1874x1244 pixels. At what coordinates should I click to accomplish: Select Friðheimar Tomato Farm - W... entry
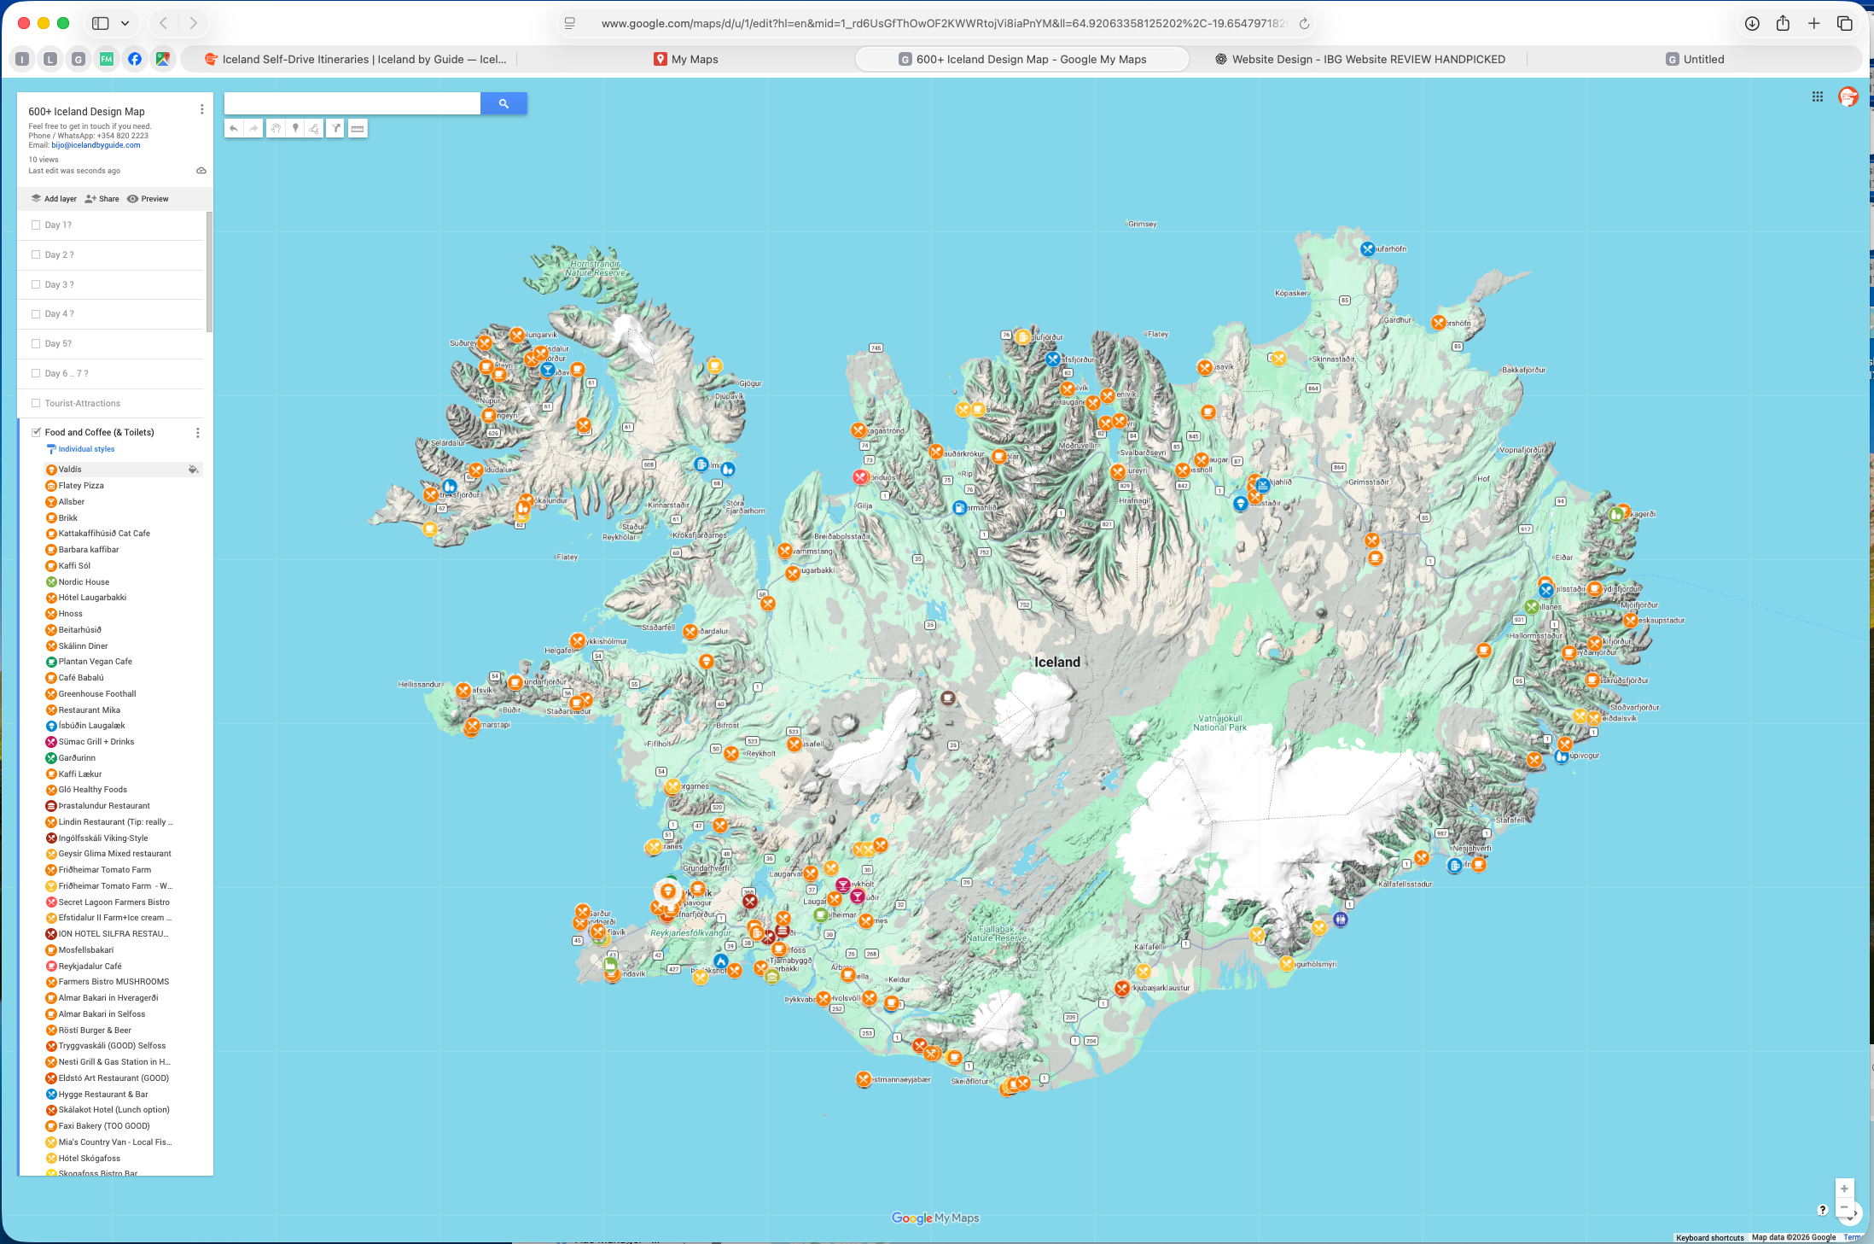click(x=115, y=886)
